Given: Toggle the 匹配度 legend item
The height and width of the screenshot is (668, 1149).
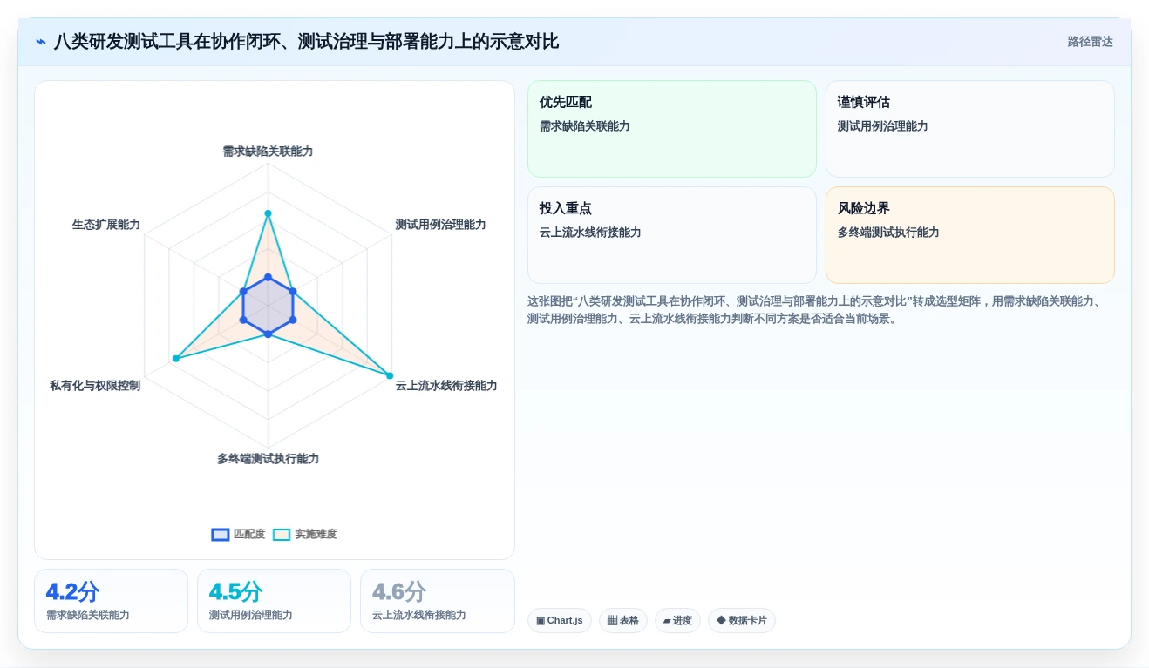Looking at the screenshot, I should [238, 534].
